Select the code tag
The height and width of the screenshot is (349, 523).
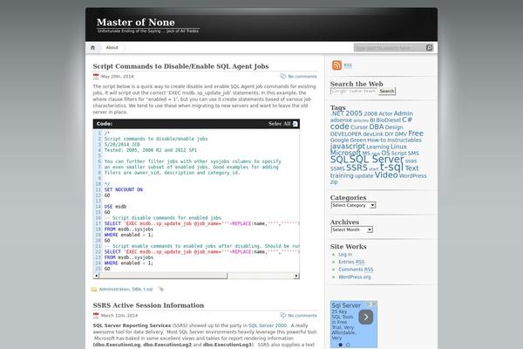click(340, 127)
